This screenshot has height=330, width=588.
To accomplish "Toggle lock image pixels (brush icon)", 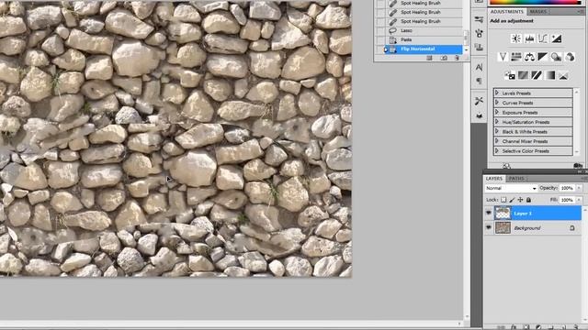I will [x=513, y=200].
